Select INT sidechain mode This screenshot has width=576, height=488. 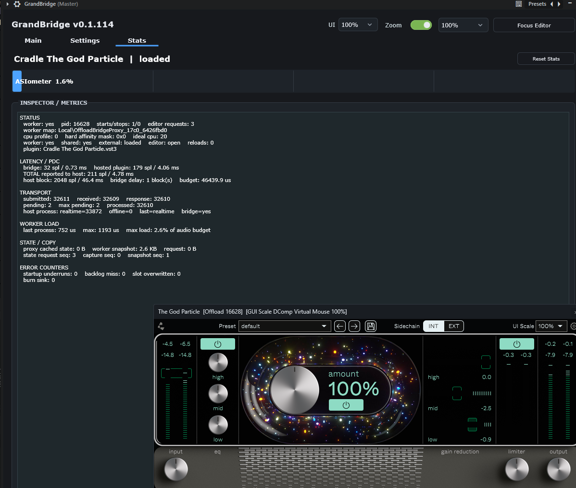pyautogui.click(x=434, y=326)
